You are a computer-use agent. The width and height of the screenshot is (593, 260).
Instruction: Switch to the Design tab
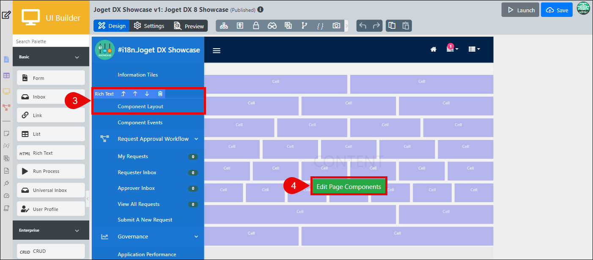coord(112,26)
